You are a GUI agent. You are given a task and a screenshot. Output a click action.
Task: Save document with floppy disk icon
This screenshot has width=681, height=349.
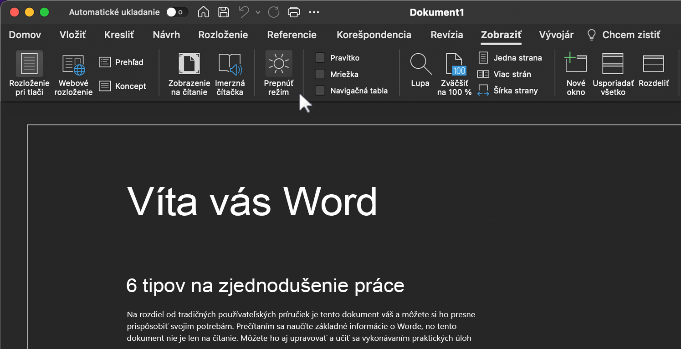tap(224, 12)
